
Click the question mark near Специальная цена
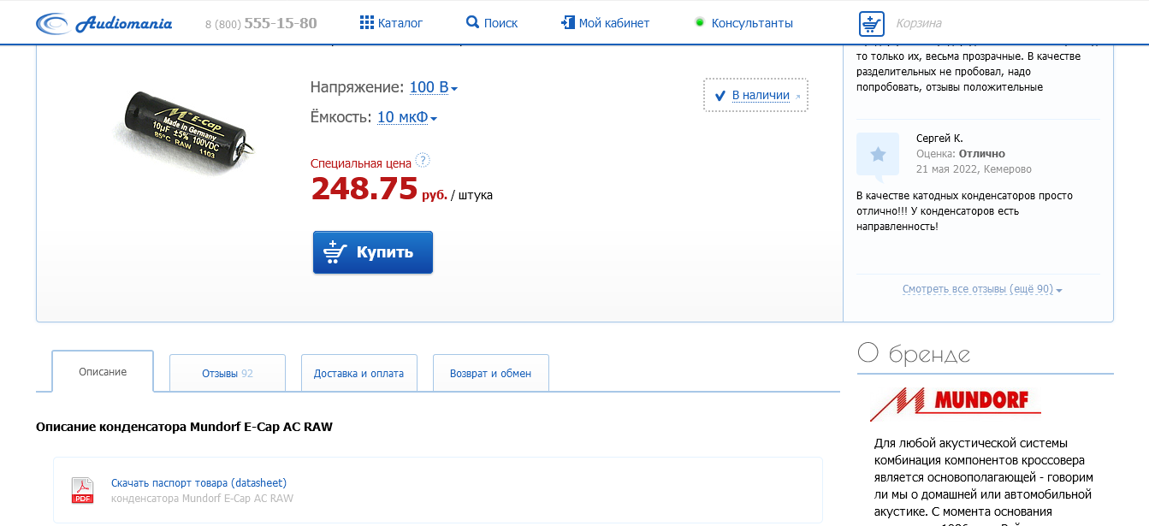(423, 161)
